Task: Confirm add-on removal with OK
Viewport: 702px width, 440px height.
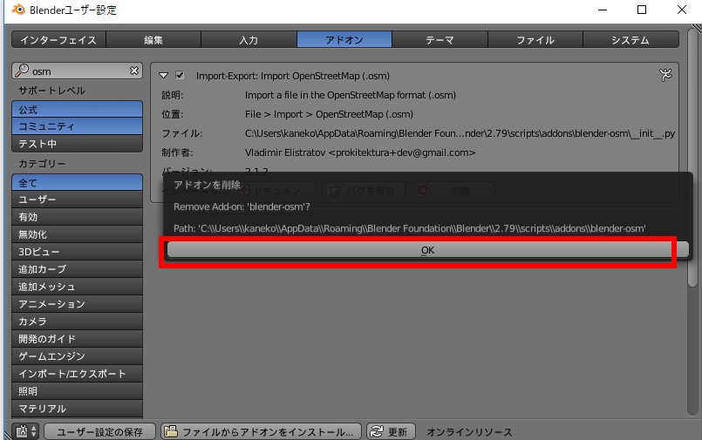Action: [427, 250]
